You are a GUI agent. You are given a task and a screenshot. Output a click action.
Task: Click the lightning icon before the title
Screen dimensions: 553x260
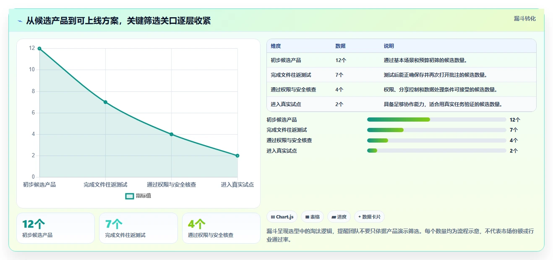click(x=20, y=21)
